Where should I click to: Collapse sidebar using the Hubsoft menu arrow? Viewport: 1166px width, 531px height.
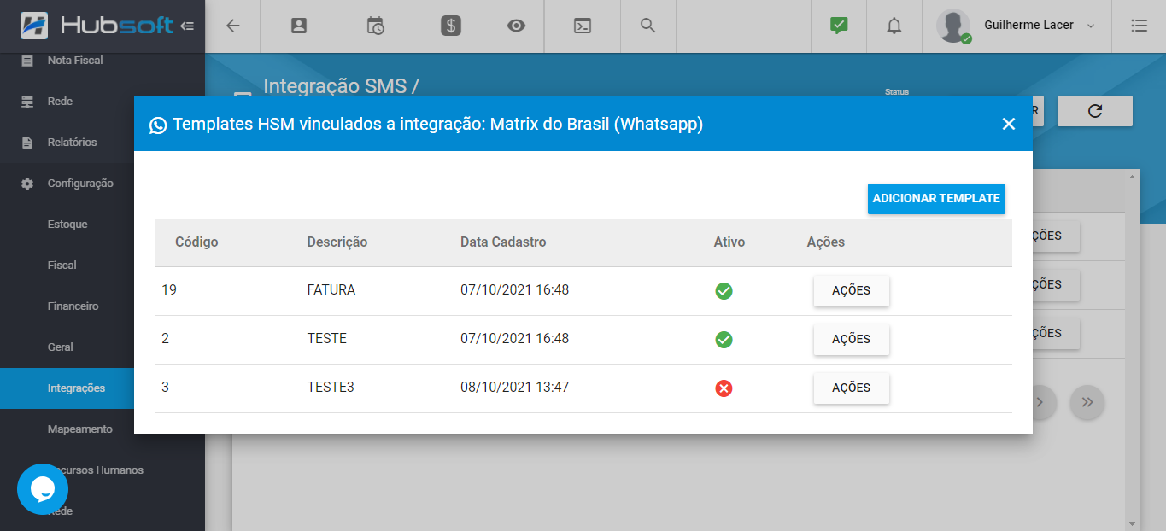[187, 26]
